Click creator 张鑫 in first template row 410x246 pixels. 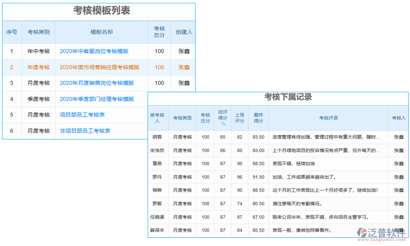[183, 51]
